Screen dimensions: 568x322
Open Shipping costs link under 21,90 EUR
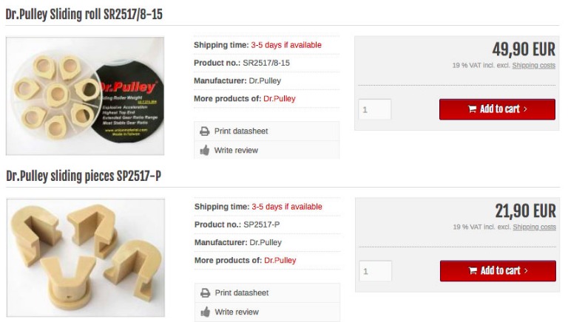click(x=534, y=227)
